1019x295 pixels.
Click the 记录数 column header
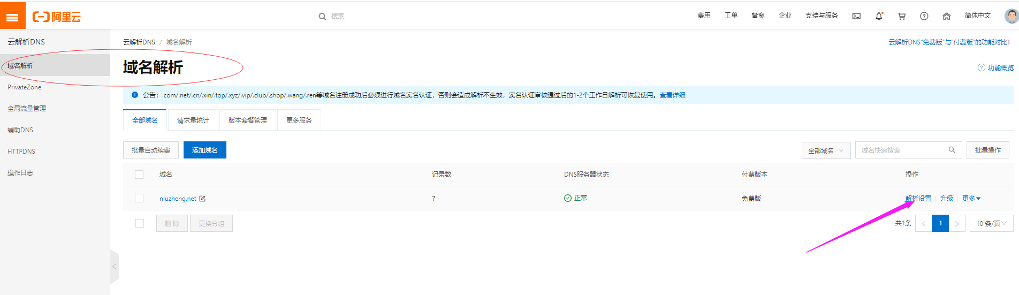(x=442, y=175)
